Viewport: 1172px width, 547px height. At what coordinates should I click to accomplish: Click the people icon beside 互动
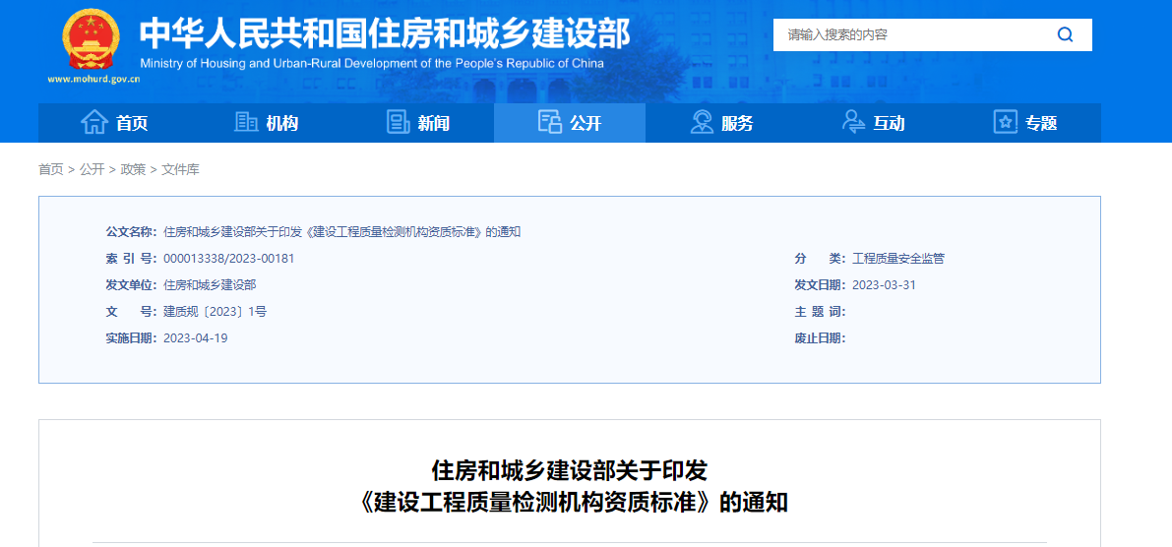853,122
